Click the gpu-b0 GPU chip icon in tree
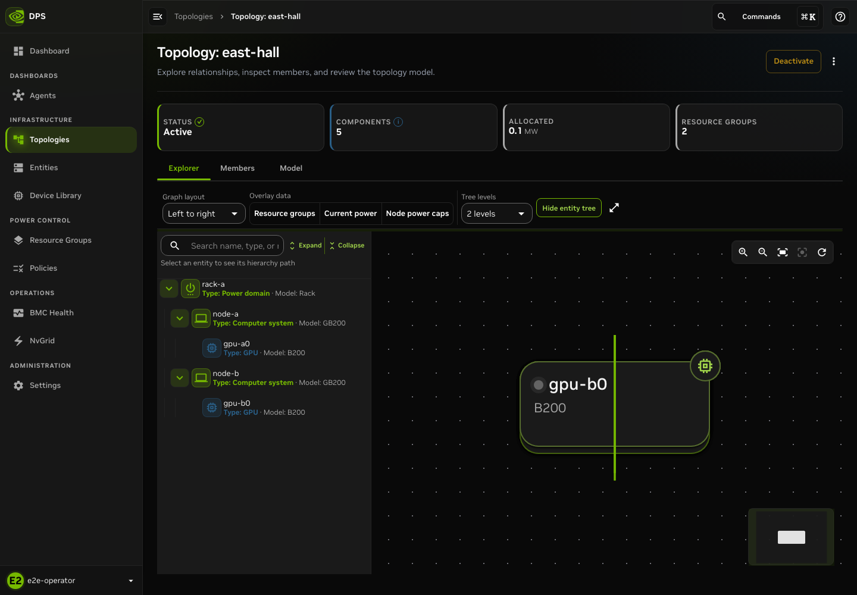 pyautogui.click(x=212, y=408)
